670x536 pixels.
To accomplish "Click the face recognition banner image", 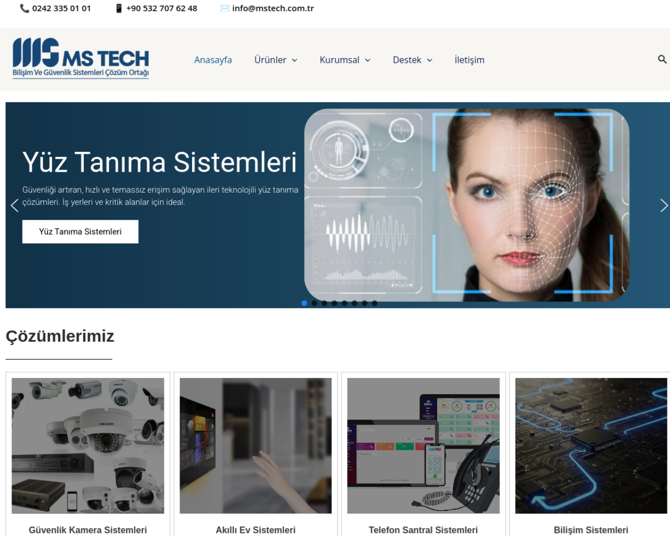I will [467, 205].
